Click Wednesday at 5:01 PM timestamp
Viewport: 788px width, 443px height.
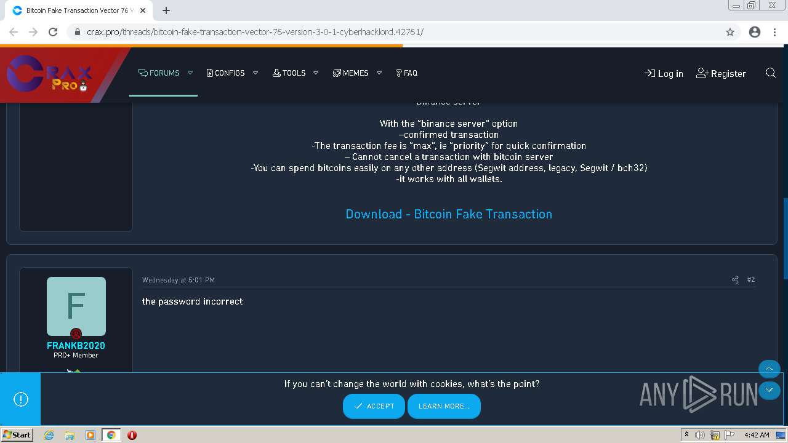pyautogui.click(x=179, y=280)
